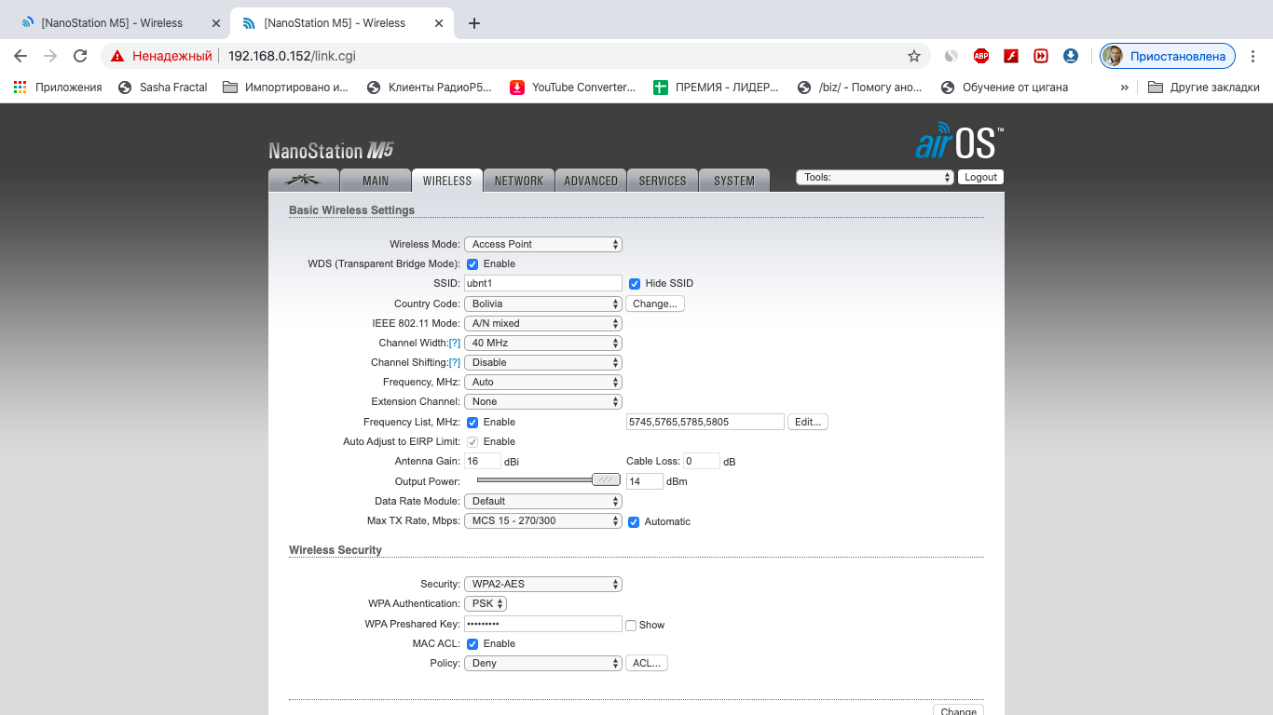This screenshot has height=715, width=1273.
Task: Open the WPA Authentication dropdown
Action: [486, 604]
